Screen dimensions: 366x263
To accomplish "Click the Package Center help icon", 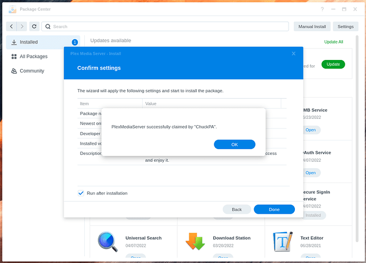I will 322,9.
